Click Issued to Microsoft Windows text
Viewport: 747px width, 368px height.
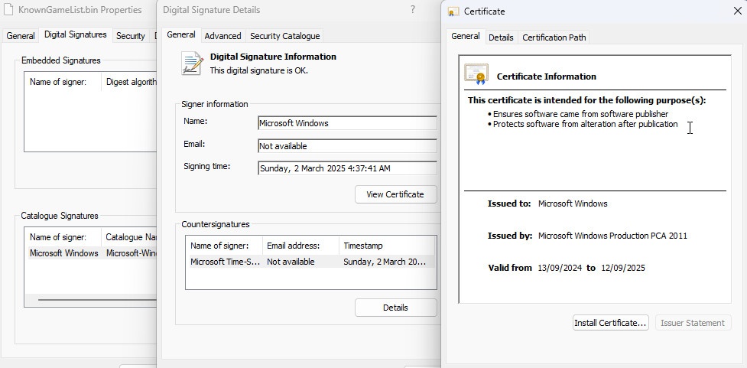coord(573,204)
